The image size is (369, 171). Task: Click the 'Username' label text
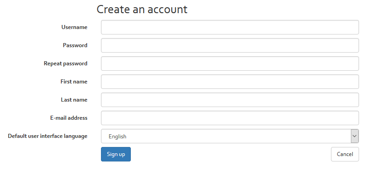[x=74, y=27]
